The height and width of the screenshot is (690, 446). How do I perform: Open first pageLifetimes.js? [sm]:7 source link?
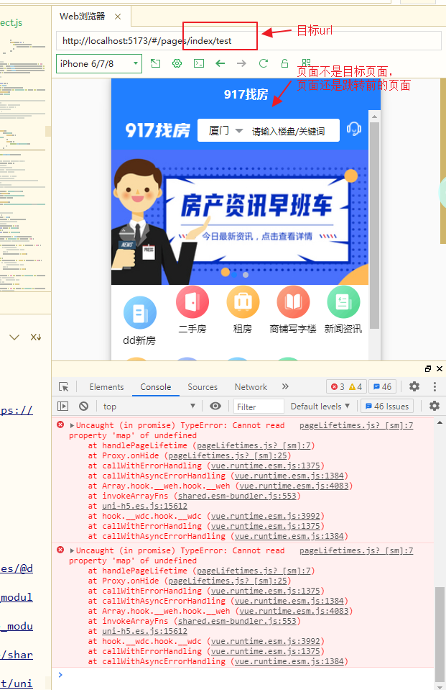coord(356,425)
